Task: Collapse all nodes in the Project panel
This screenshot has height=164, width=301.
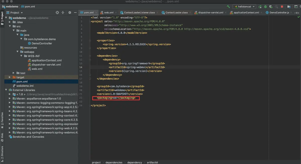Action: [63, 13]
